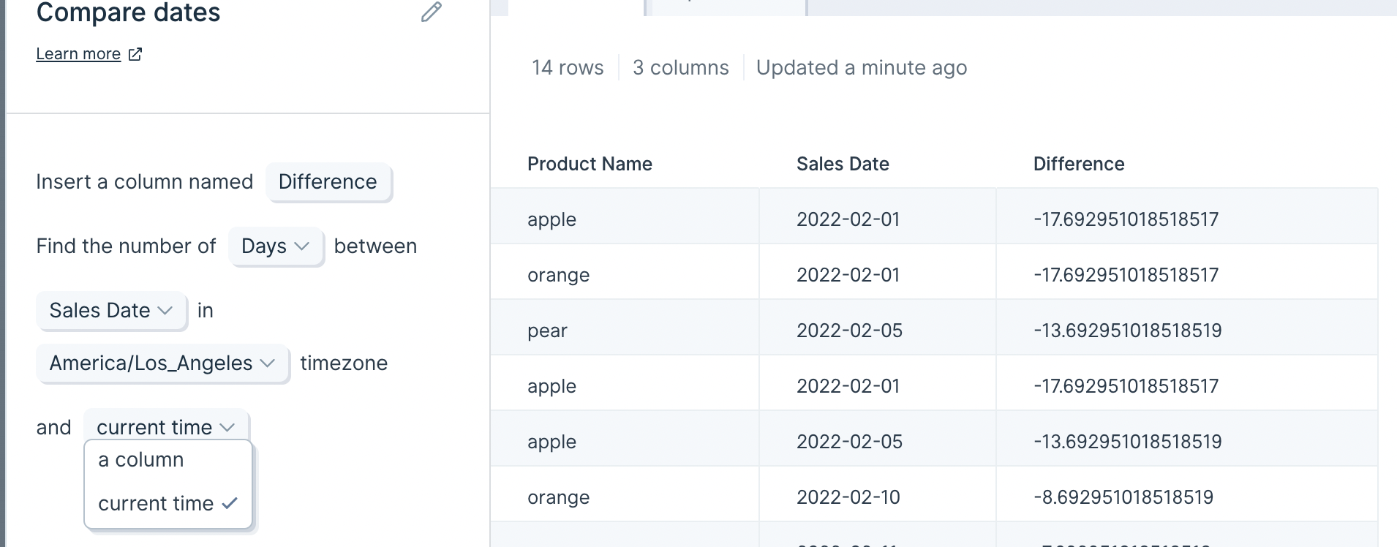Click the chevron on the timezone dropdown
Viewport: 1397px width, 547px height.
pos(267,363)
